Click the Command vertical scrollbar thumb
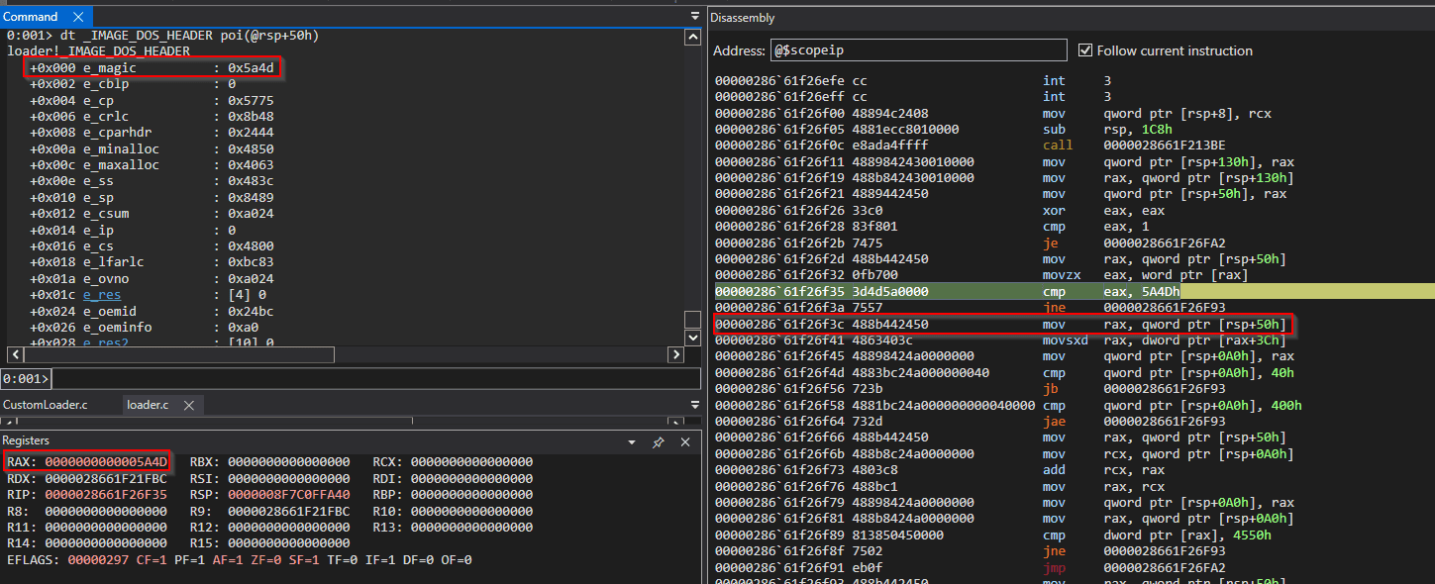The image size is (1435, 584). pos(693,320)
